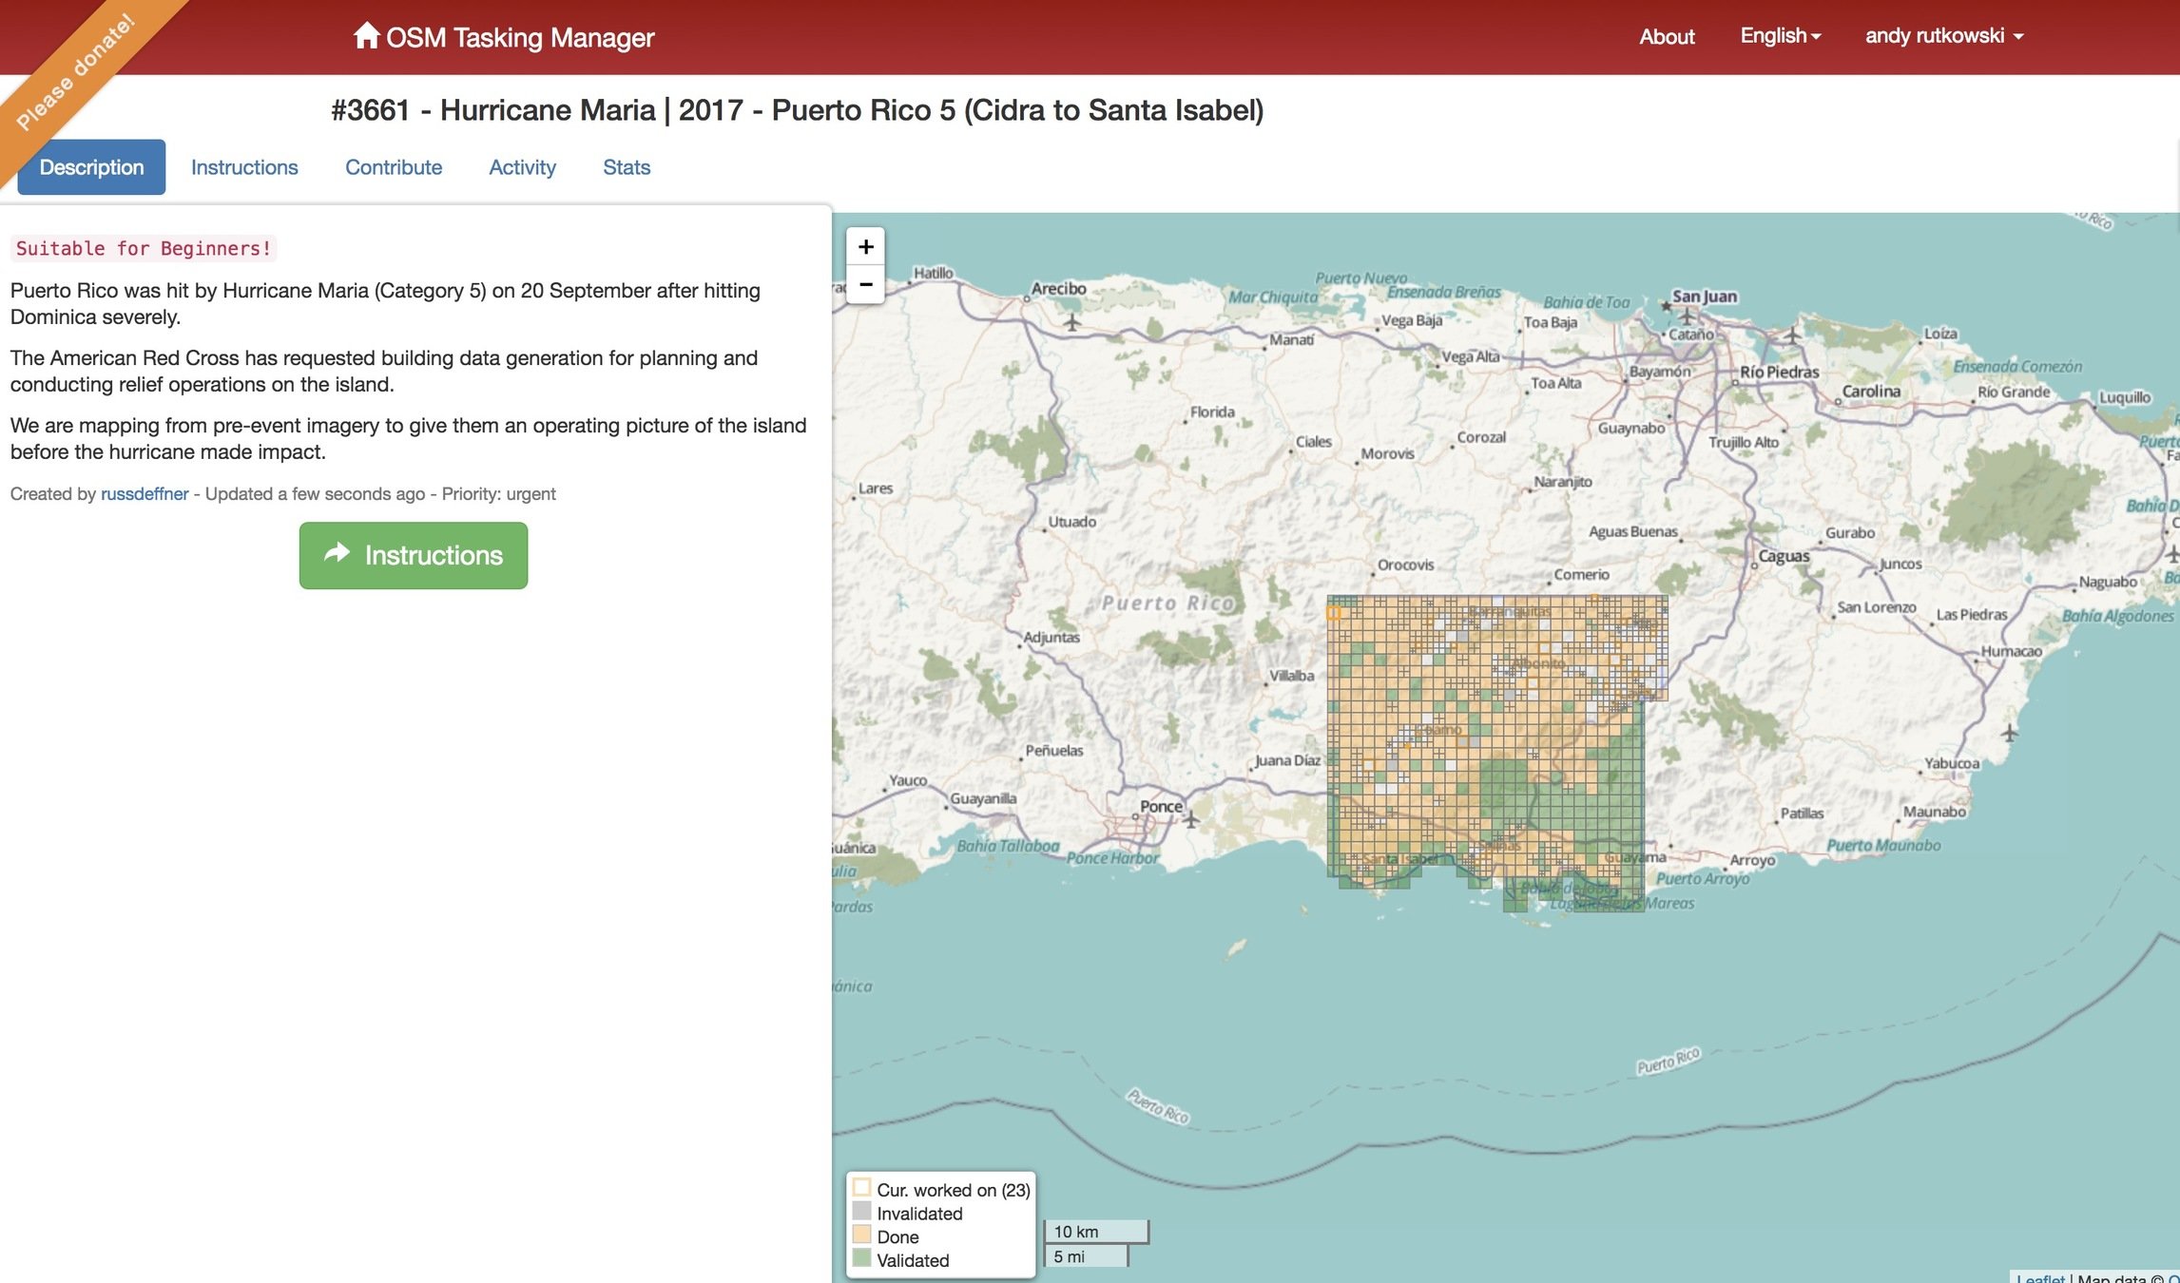Click the highlighted orange task square on grid

1334,613
